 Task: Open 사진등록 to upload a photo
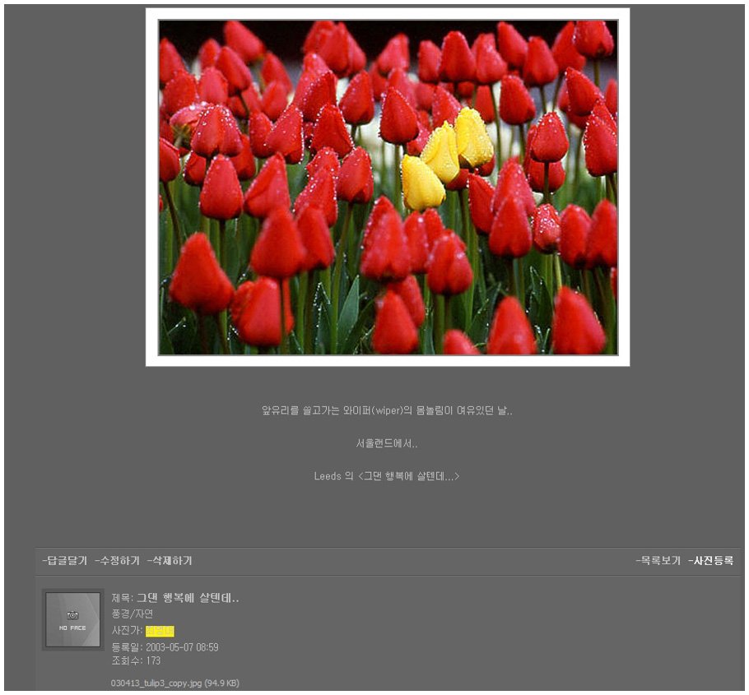tap(710, 561)
